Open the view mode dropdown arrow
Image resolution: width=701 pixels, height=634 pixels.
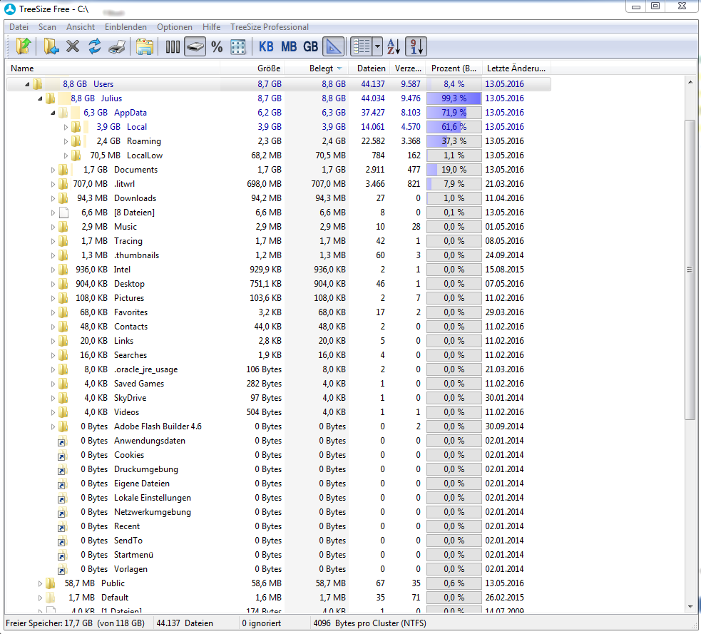click(x=377, y=46)
